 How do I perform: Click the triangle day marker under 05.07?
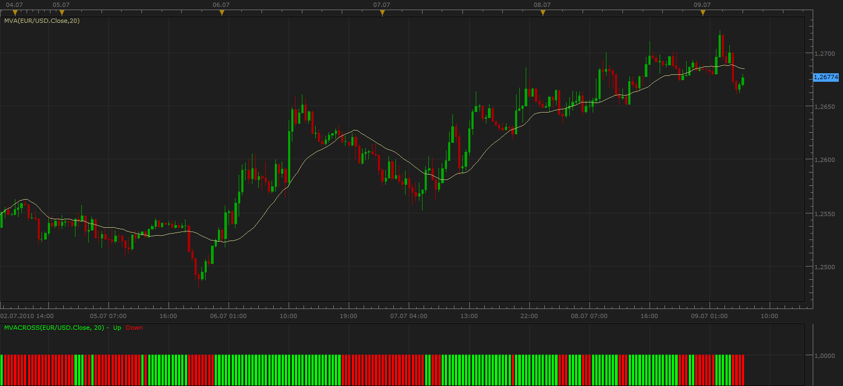[62, 13]
